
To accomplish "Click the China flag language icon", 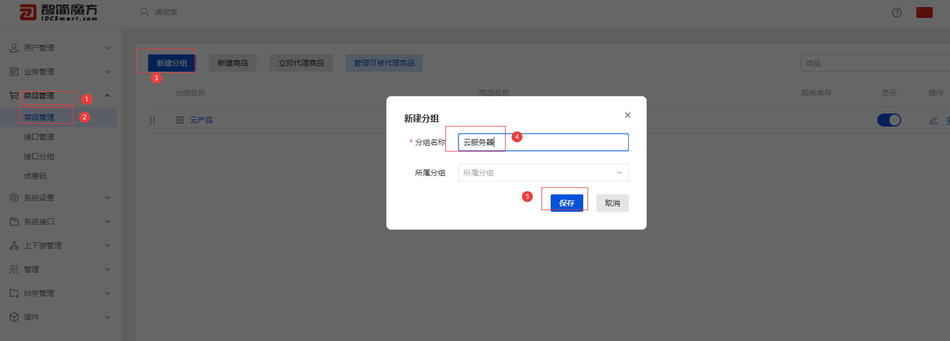I will 925,12.
